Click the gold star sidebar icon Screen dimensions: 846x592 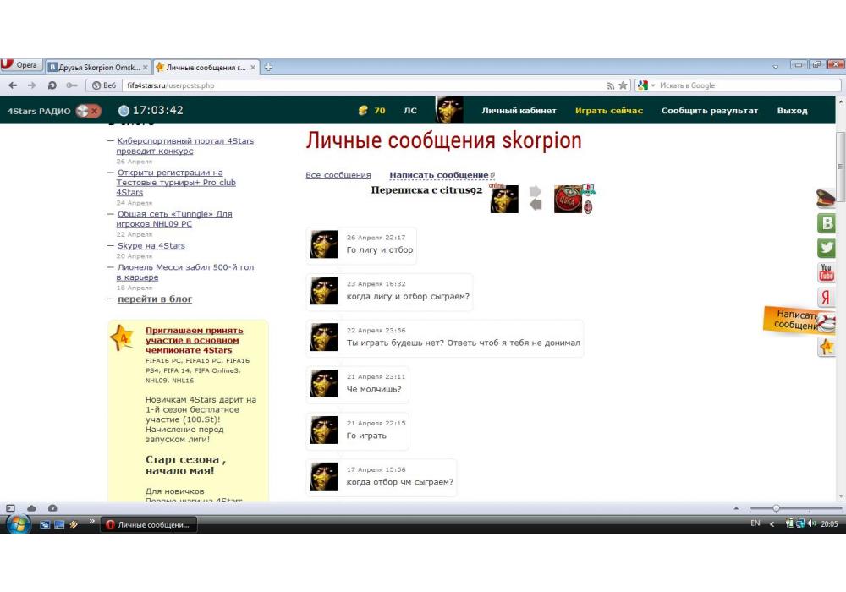827,347
